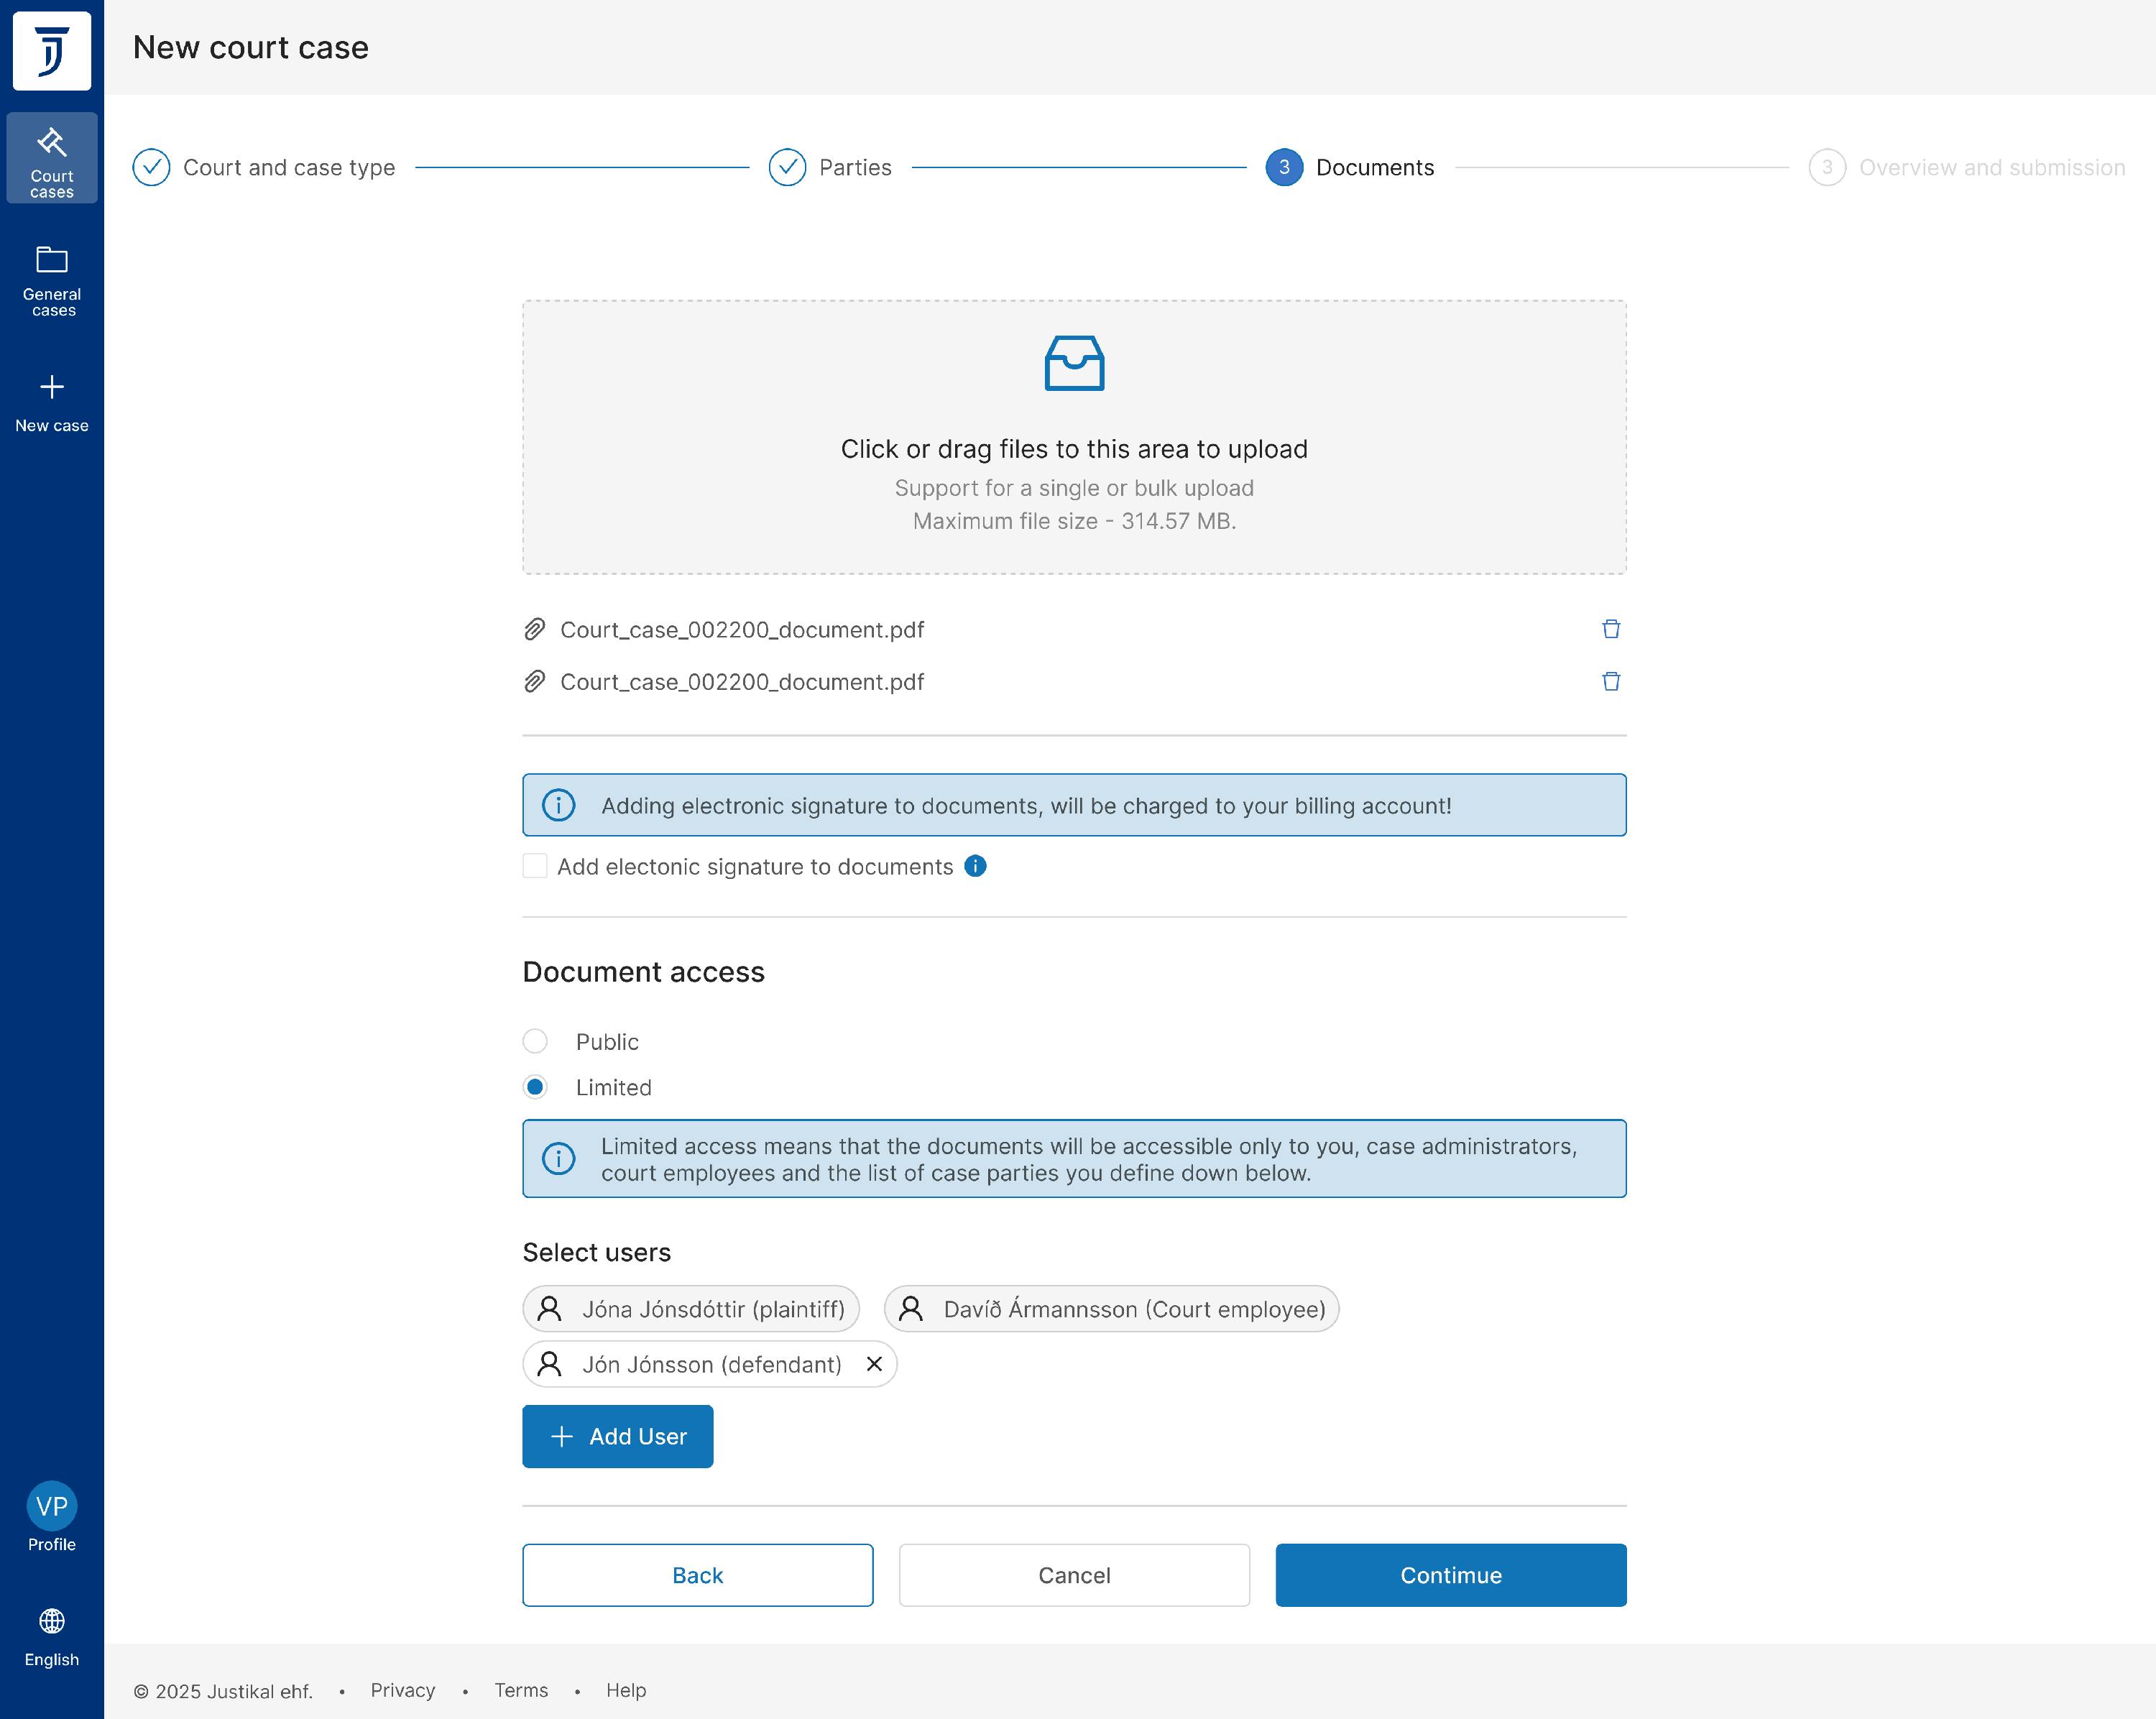Select Public document access
2156x1719 pixels.
point(535,1041)
